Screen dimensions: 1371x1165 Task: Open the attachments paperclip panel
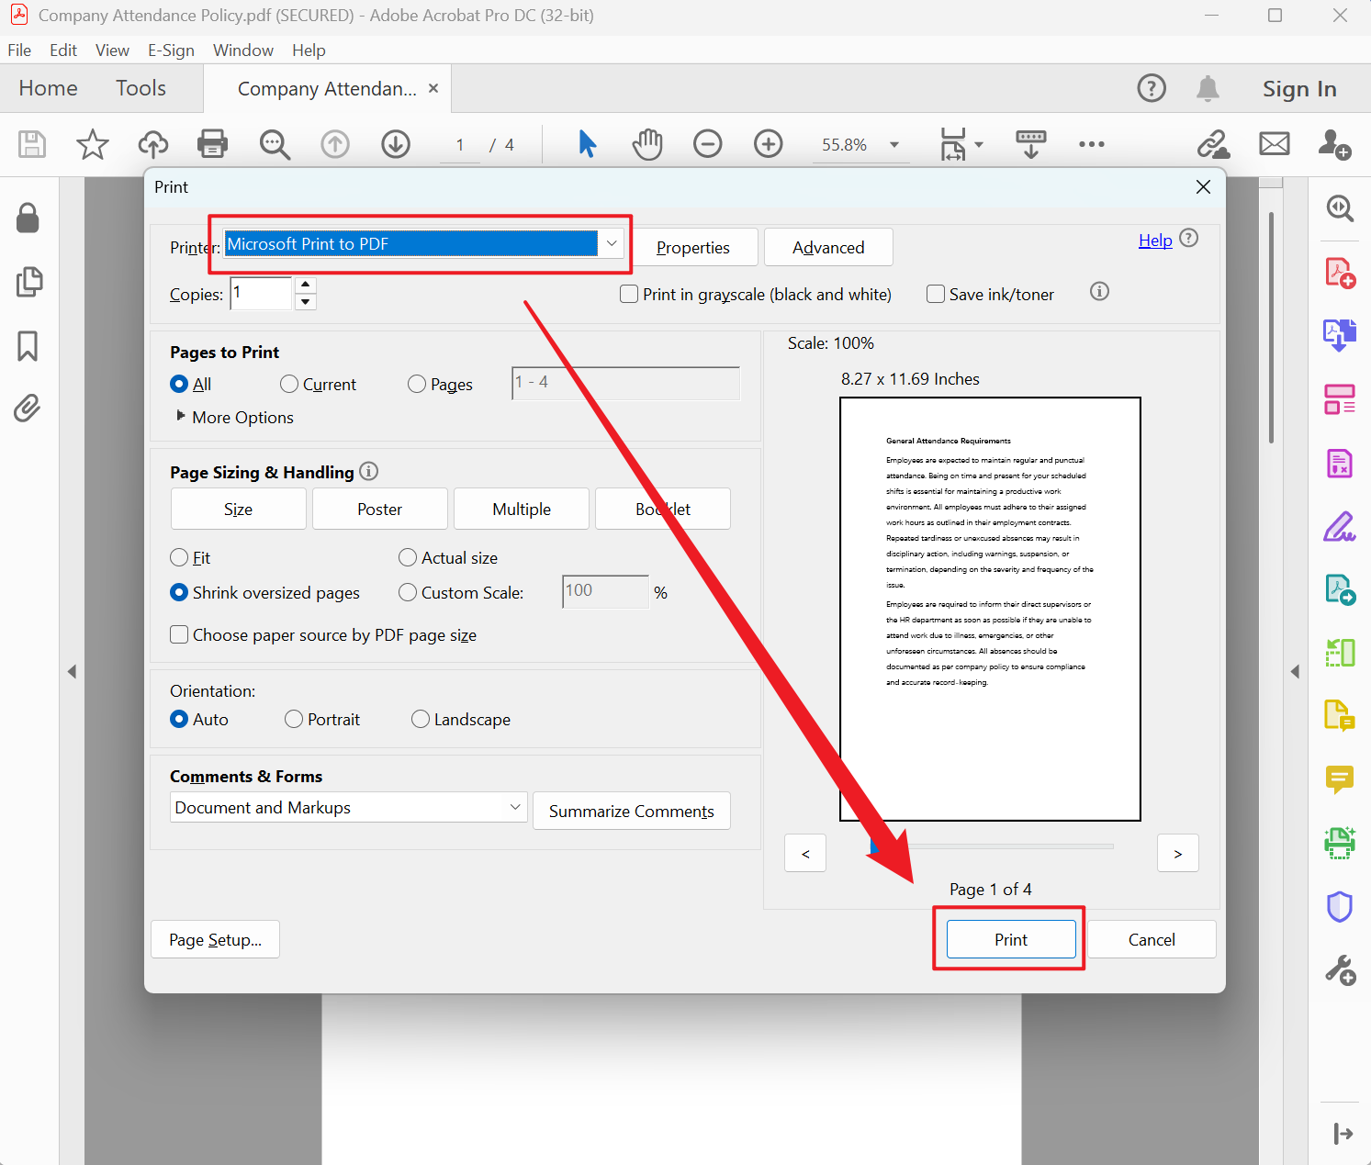click(x=28, y=409)
